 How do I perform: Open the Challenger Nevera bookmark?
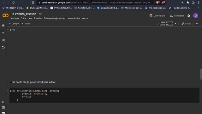click(37, 8)
